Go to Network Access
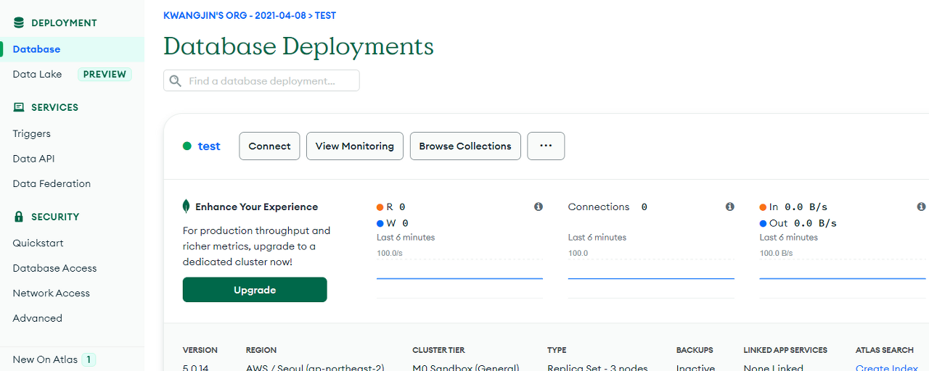 (51, 293)
